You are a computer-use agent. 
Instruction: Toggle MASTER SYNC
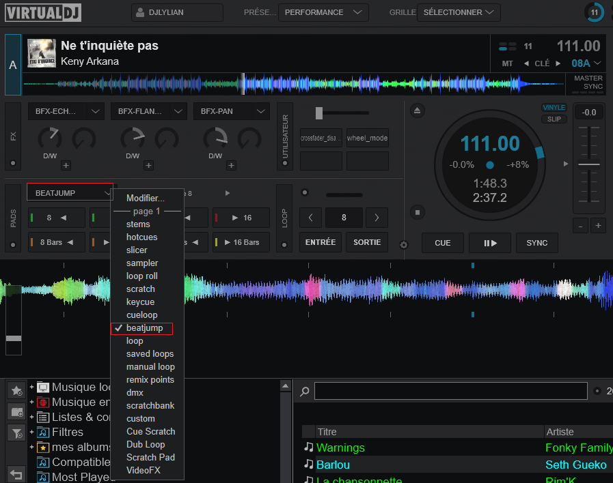(588, 83)
